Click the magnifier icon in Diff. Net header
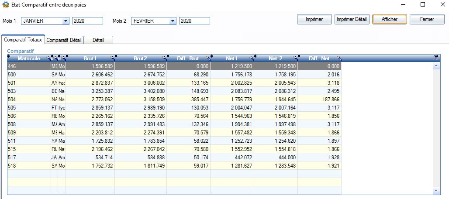The width and height of the screenshot is (449, 199). (x=338, y=58)
